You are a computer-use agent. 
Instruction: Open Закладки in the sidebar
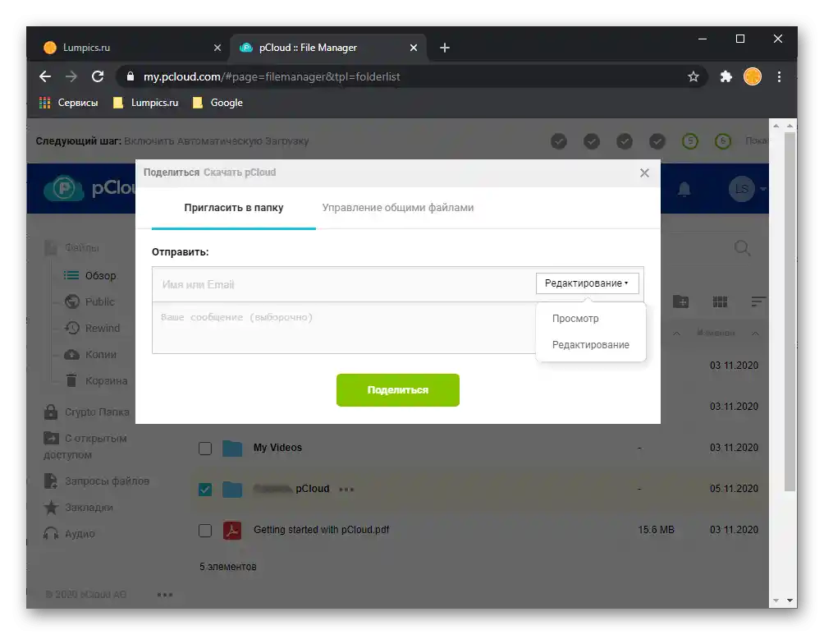click(78, 507)
